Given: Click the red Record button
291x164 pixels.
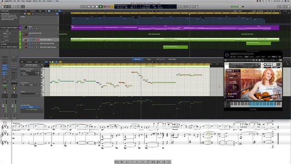Looking at the screenshot, I should click(x=105, y=6).
